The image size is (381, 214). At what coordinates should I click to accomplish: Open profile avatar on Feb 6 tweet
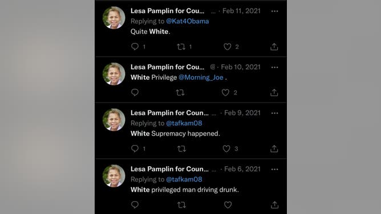(114, 176)
